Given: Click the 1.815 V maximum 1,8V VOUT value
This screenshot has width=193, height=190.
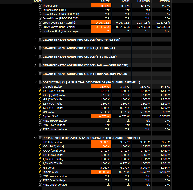Looking at the screenshot, I should click(145, 159).
